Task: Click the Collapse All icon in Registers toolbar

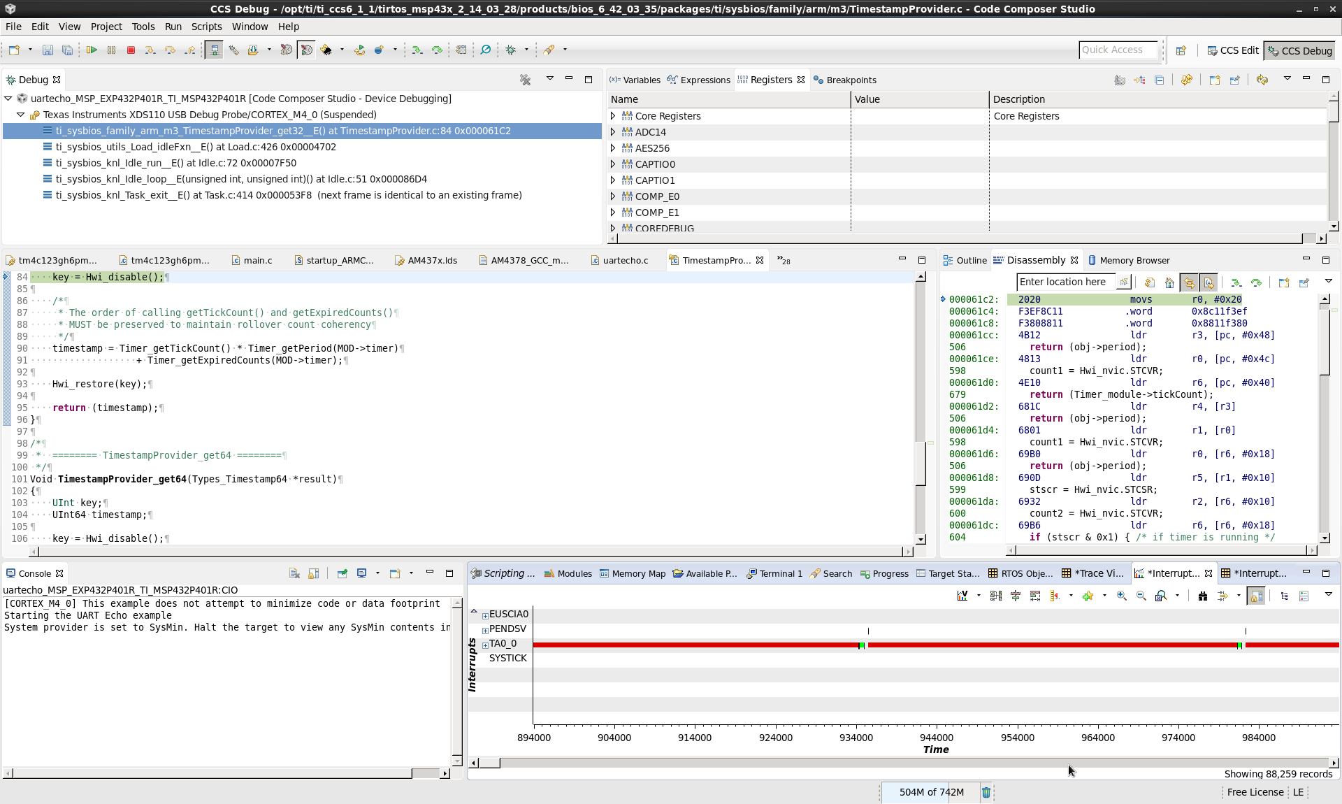Action: (1160, 80)
